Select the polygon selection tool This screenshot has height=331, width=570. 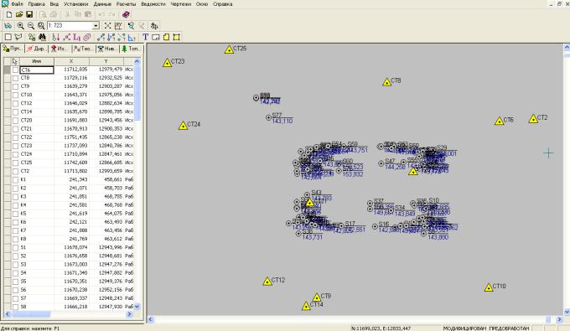tap(18, 37)
